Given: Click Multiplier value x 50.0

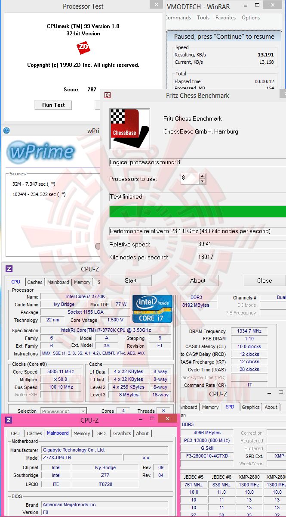Looking at the screenshot, I should tap(62, 379).
